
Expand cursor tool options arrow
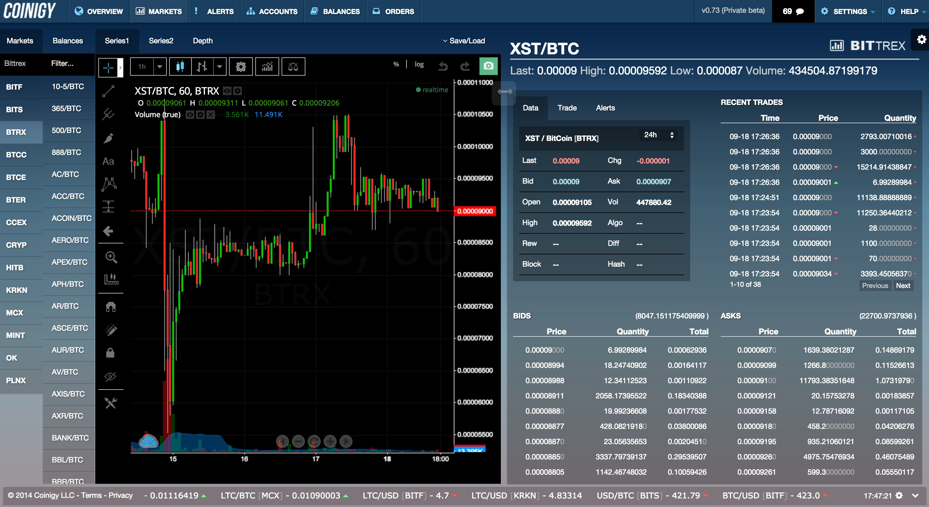click(x=121, y=67)
